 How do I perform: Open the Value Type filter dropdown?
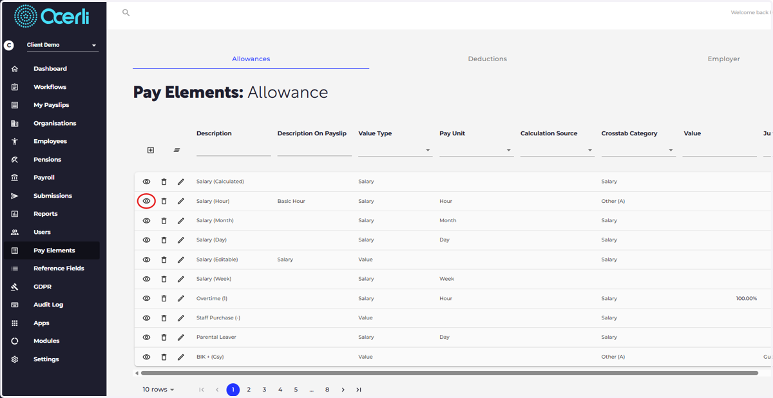click(395, 150)
